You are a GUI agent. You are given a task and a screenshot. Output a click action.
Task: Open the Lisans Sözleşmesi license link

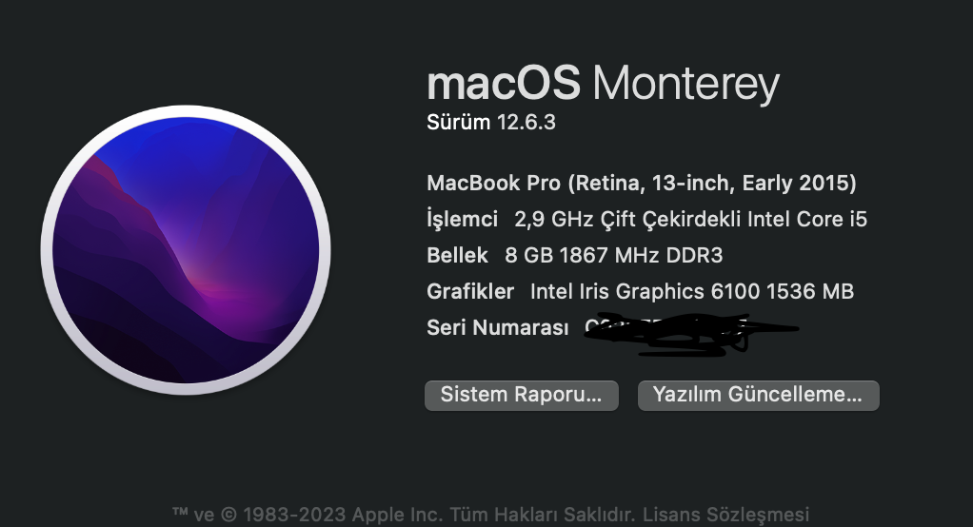(x=725, y=514)
